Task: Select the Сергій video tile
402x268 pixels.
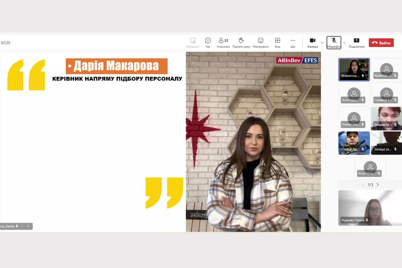Action: coord(354,143)
